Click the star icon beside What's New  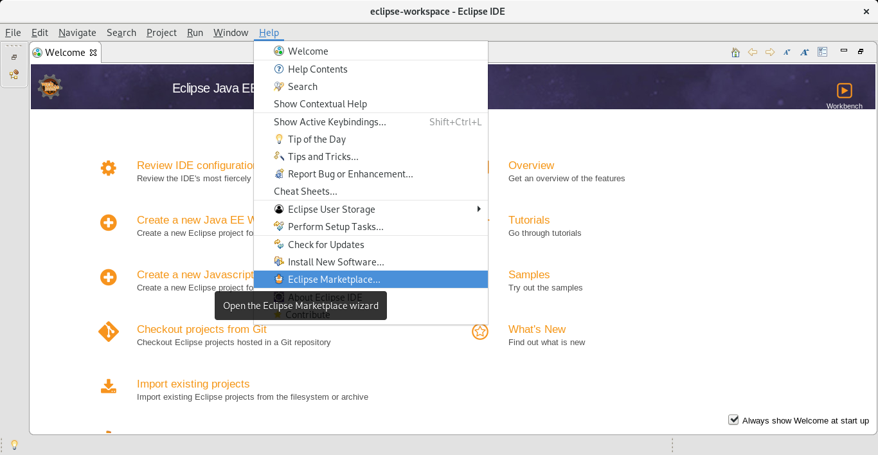pos(480,332)
